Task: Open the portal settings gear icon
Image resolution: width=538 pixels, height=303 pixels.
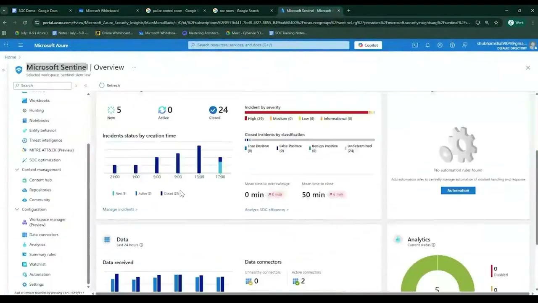Action: (x=440, y=45)
